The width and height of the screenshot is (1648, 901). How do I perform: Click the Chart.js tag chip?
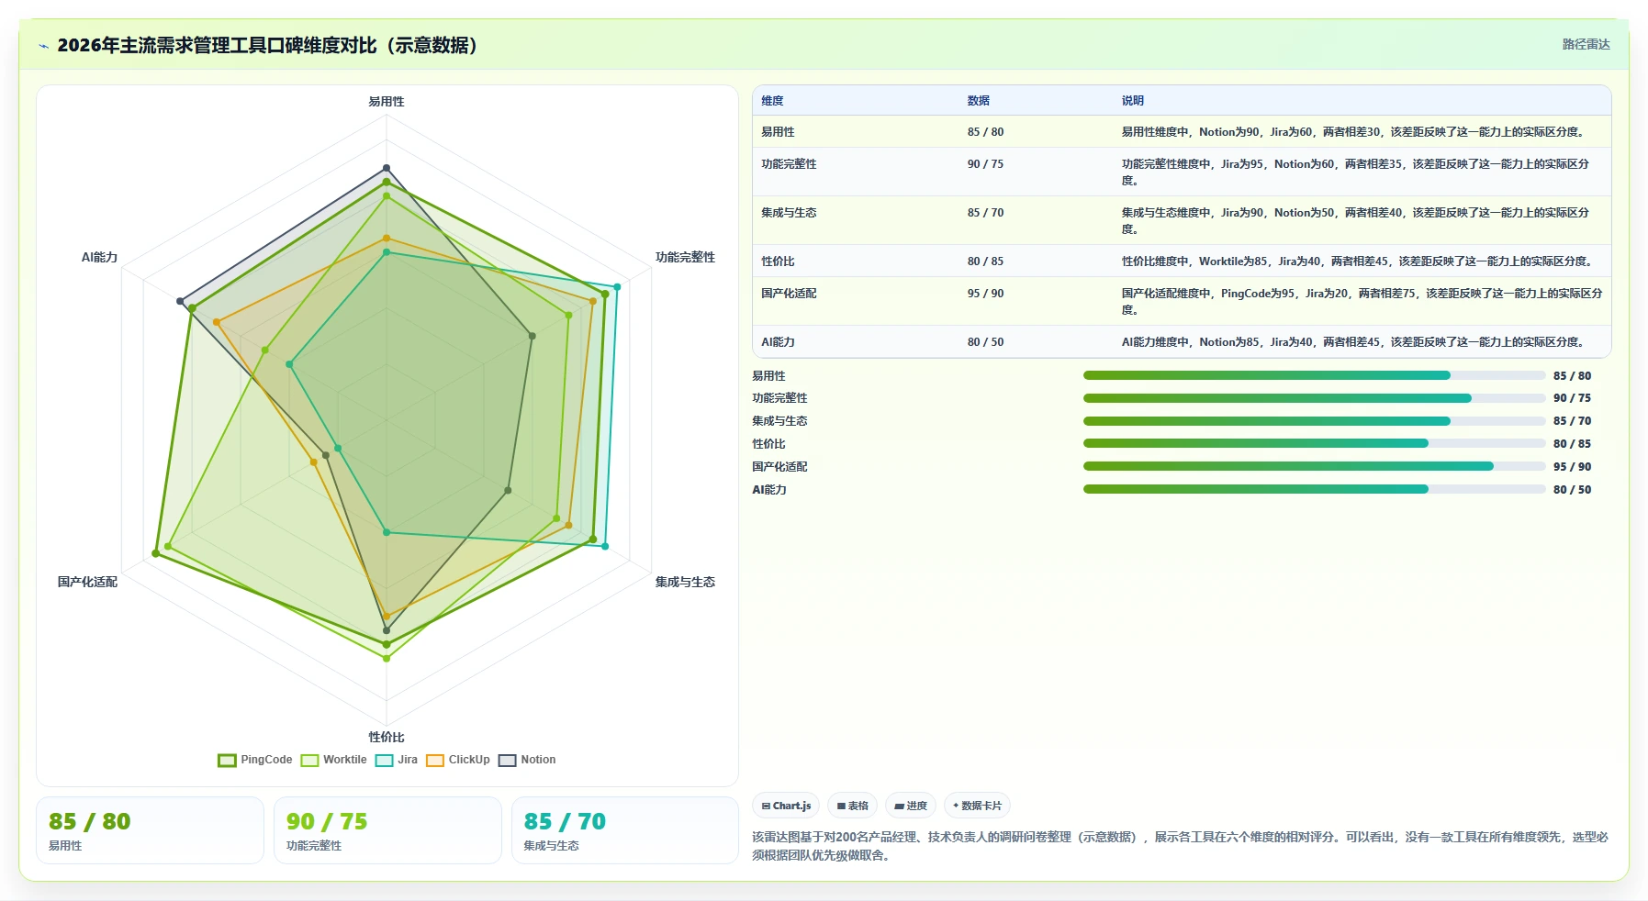[786, 806]
